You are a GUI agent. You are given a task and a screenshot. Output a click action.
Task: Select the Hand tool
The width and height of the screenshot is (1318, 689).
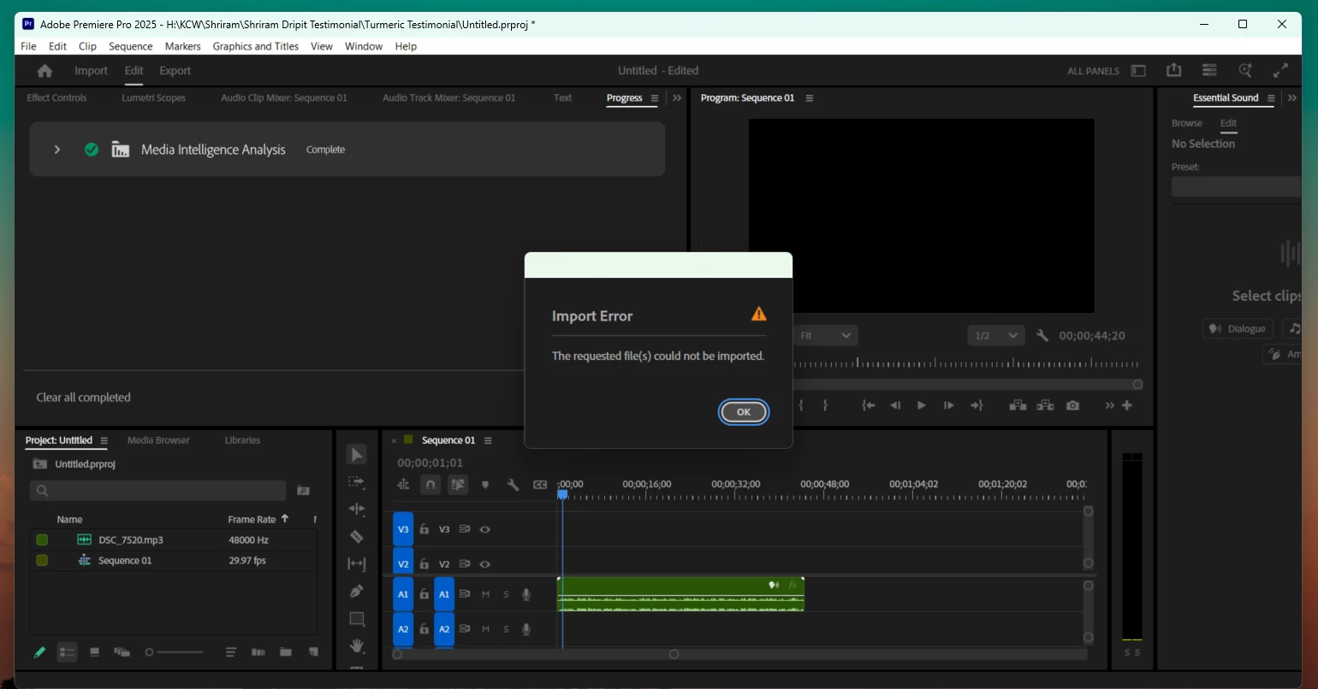point(357,645)
